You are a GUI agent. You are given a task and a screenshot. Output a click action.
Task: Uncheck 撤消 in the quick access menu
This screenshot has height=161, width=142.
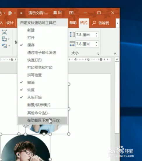click(42, 82)
